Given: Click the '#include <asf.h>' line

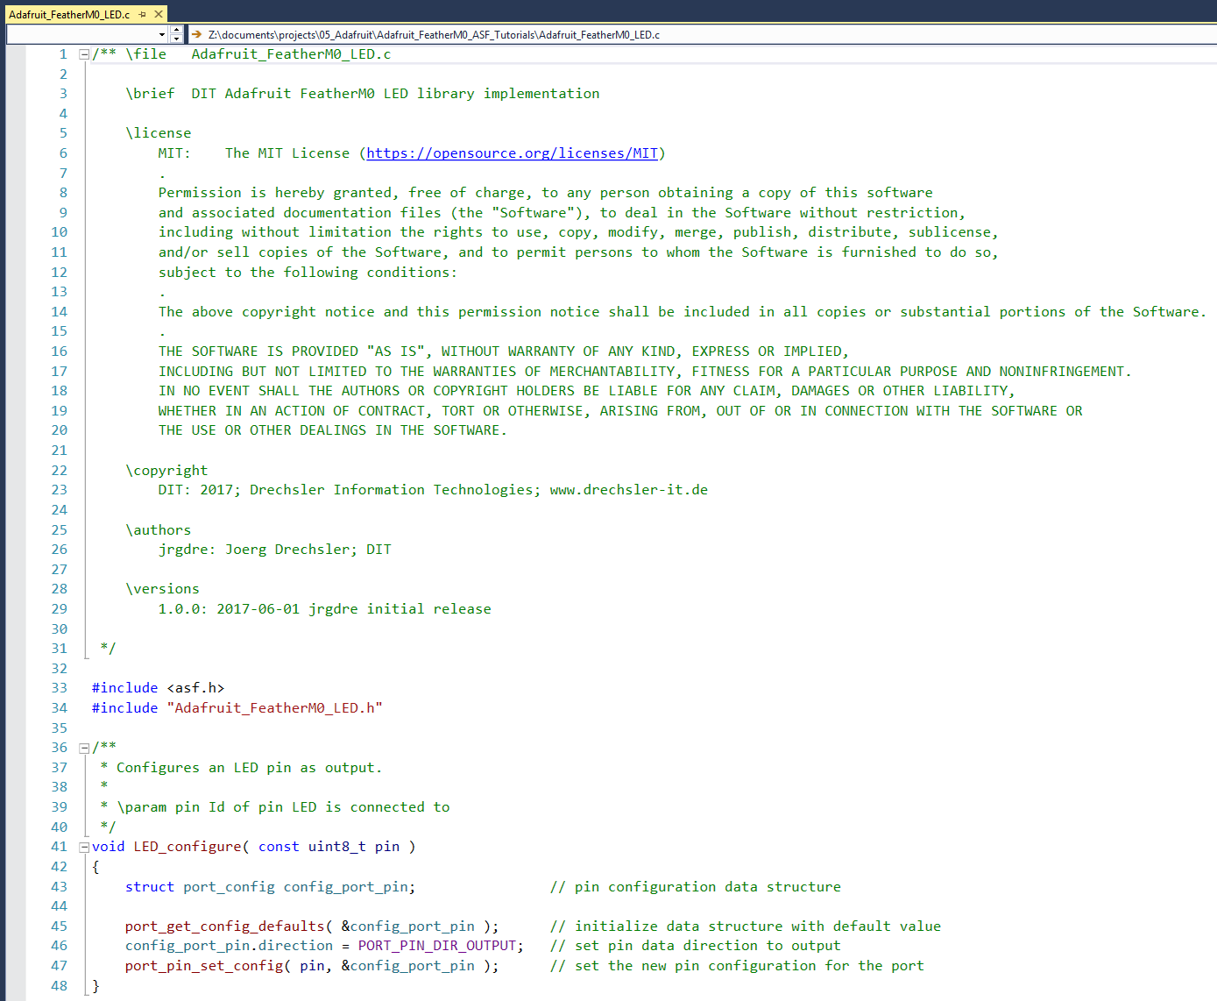Looking at the screenshot, I should (158, 688).
